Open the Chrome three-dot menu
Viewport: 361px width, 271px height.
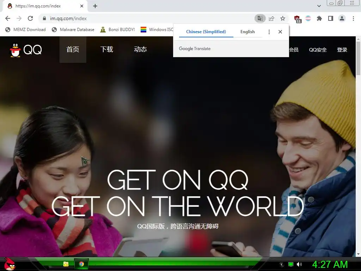pos(353,18)
